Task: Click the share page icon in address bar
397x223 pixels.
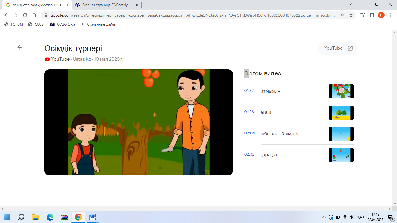Action: (342, 15)
